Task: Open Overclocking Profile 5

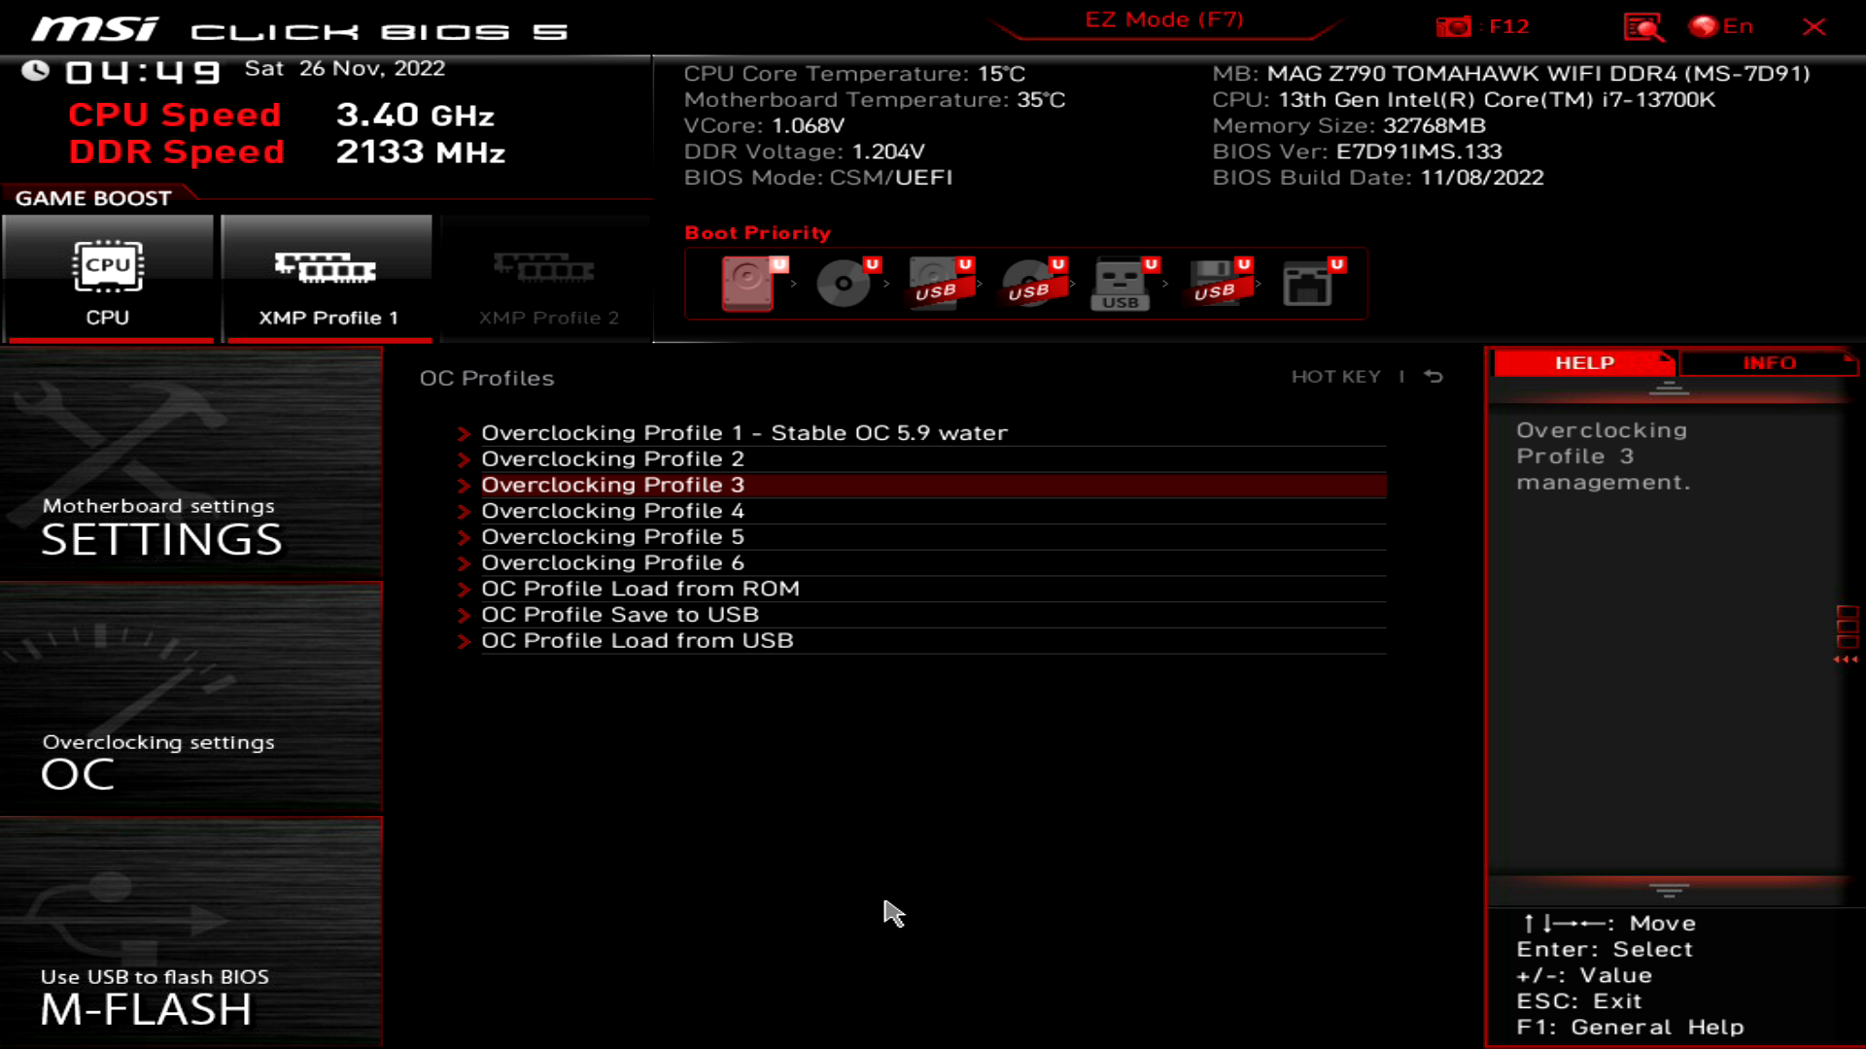Action: click(x=933, y=537)
